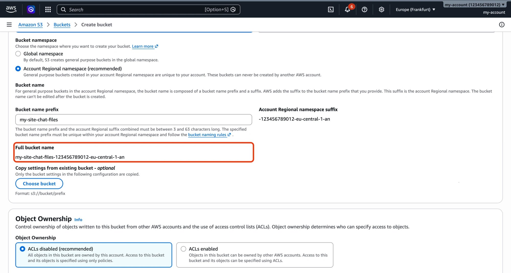Click the external link icon beside Learn more
The image size is (511, 273).
(157, 46)
